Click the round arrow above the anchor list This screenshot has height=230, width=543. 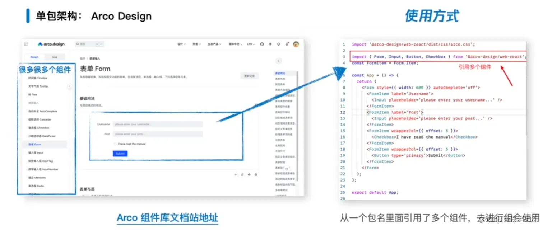[279, 61]
